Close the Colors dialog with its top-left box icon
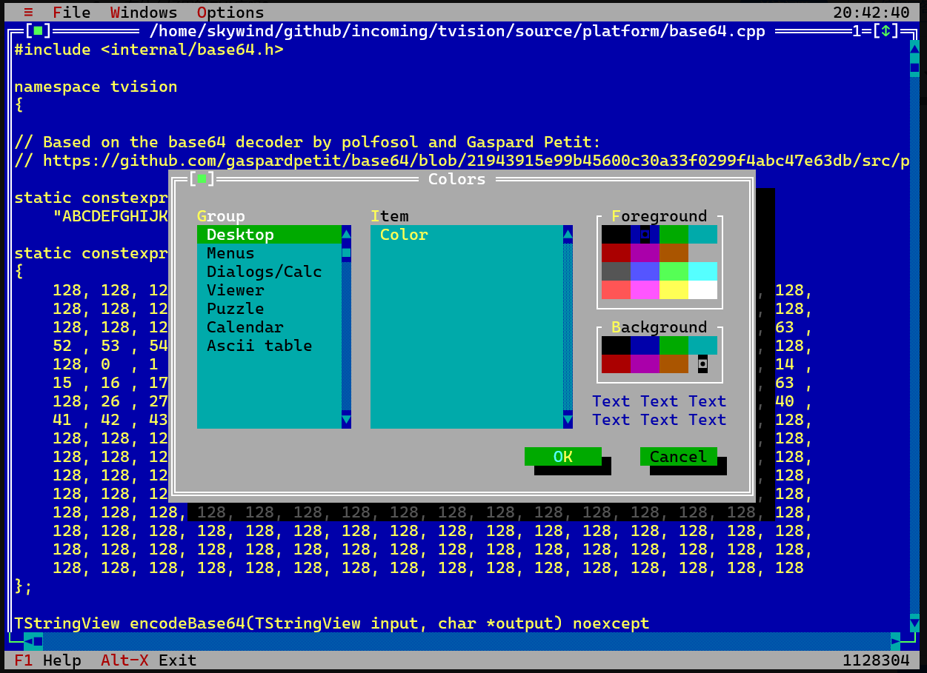927x673 pixels. point(202,179)
